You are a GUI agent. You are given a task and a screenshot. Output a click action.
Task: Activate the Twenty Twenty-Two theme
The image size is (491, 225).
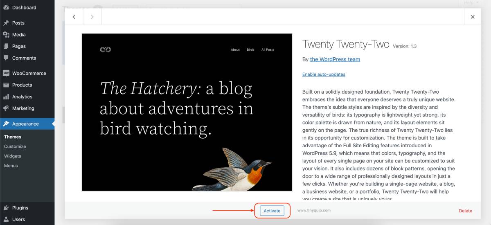(272, 211)
